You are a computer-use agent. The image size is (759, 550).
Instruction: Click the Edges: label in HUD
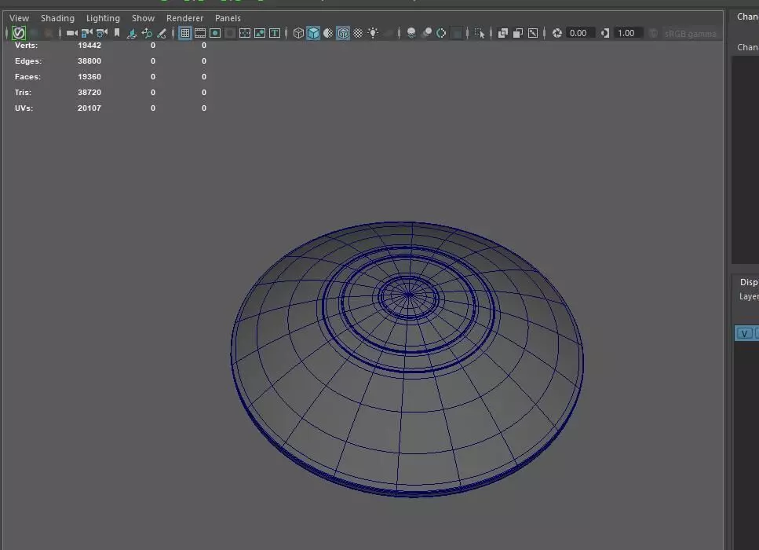pos(28,61)
